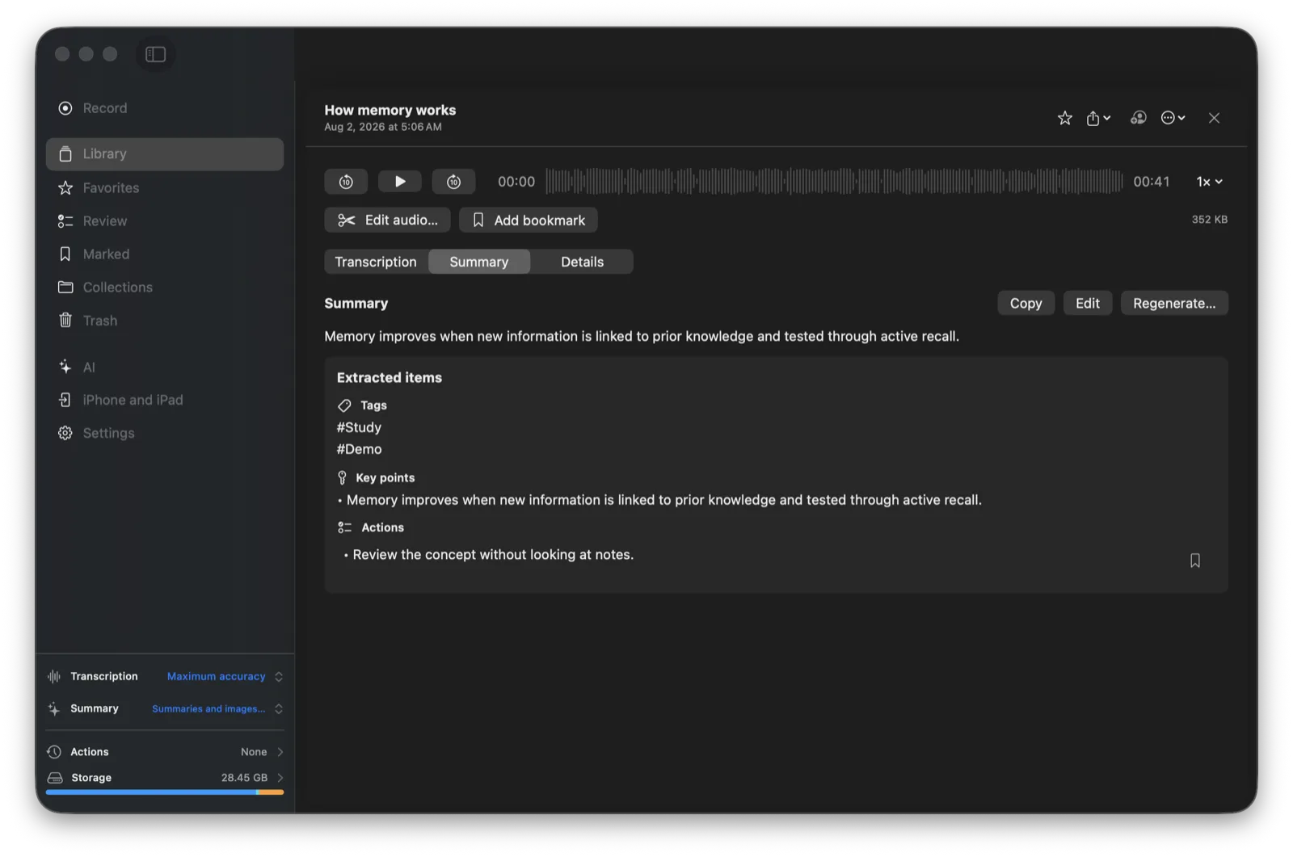This screenshot has width=1293, height=857.
Task: Click the #Study tag
Action: [x=359, y=428]
